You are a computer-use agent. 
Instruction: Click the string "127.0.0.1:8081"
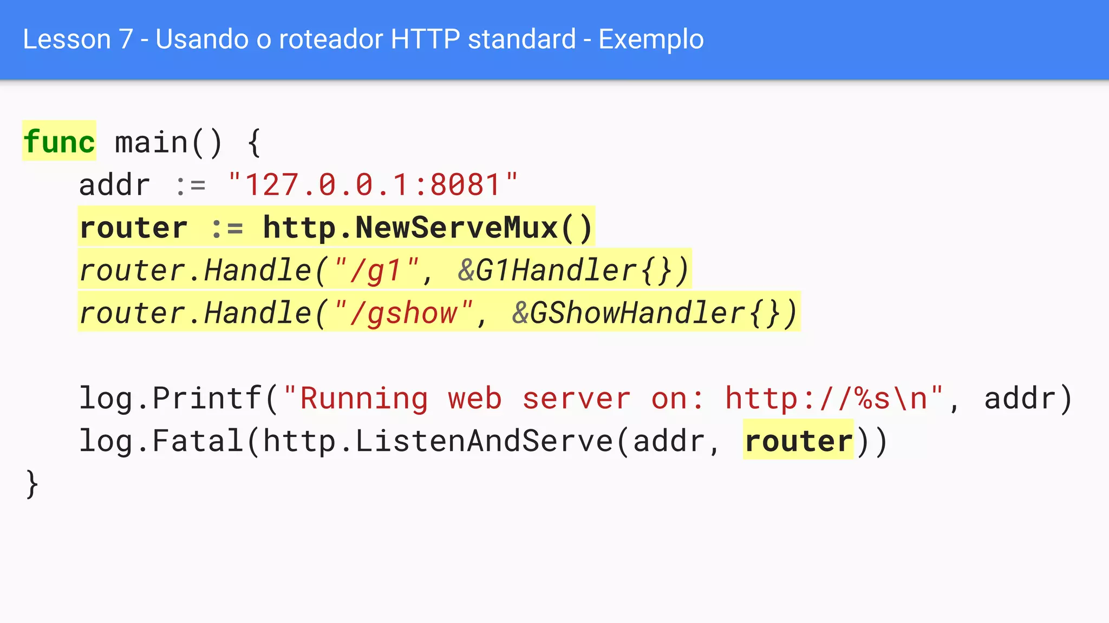pyautogui.click(x=373, y=185)
